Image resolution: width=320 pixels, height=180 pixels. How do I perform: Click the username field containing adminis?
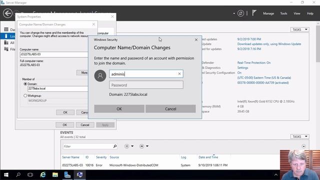[x=146, y=74]
